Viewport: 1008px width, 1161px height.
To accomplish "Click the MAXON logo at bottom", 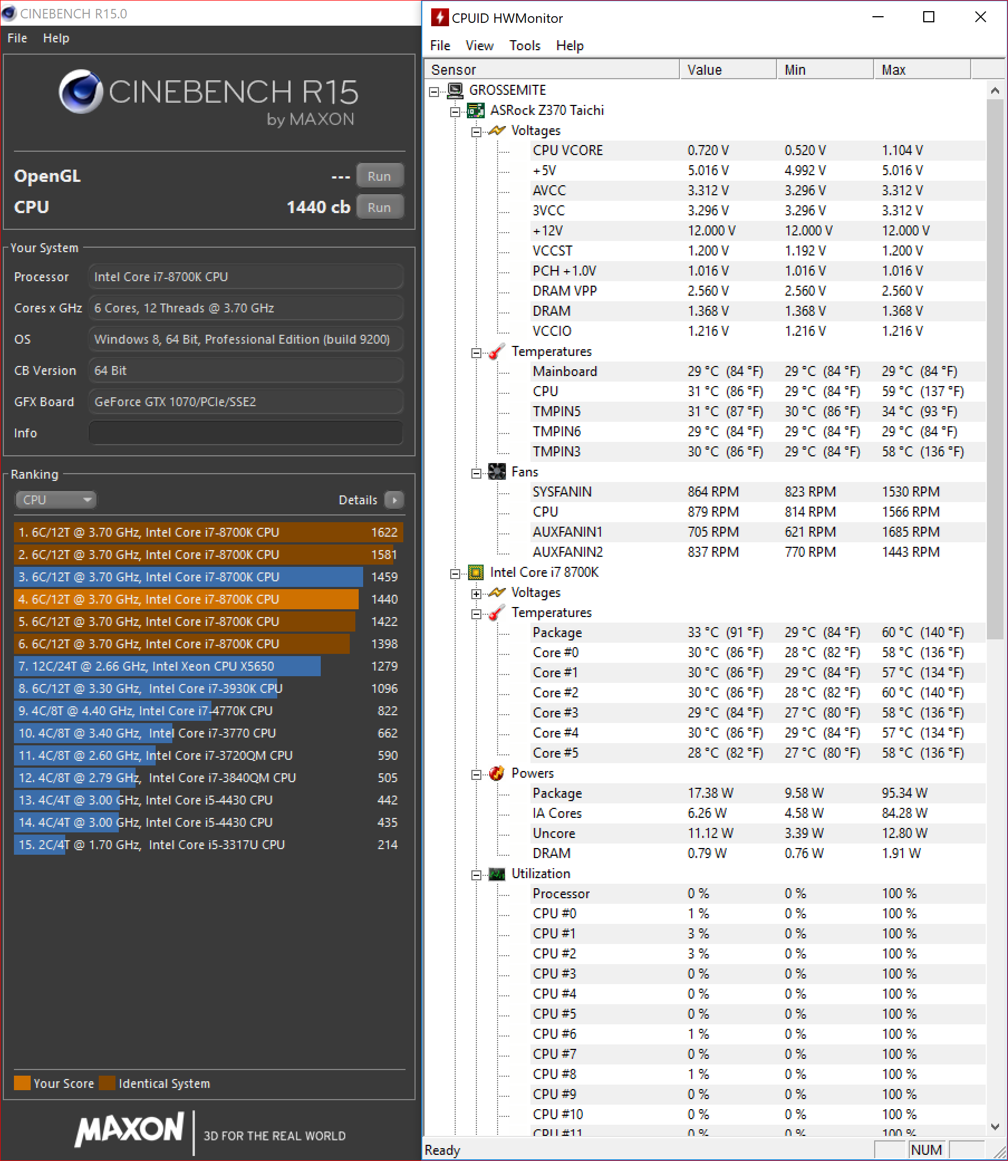I will [129, 1130].
